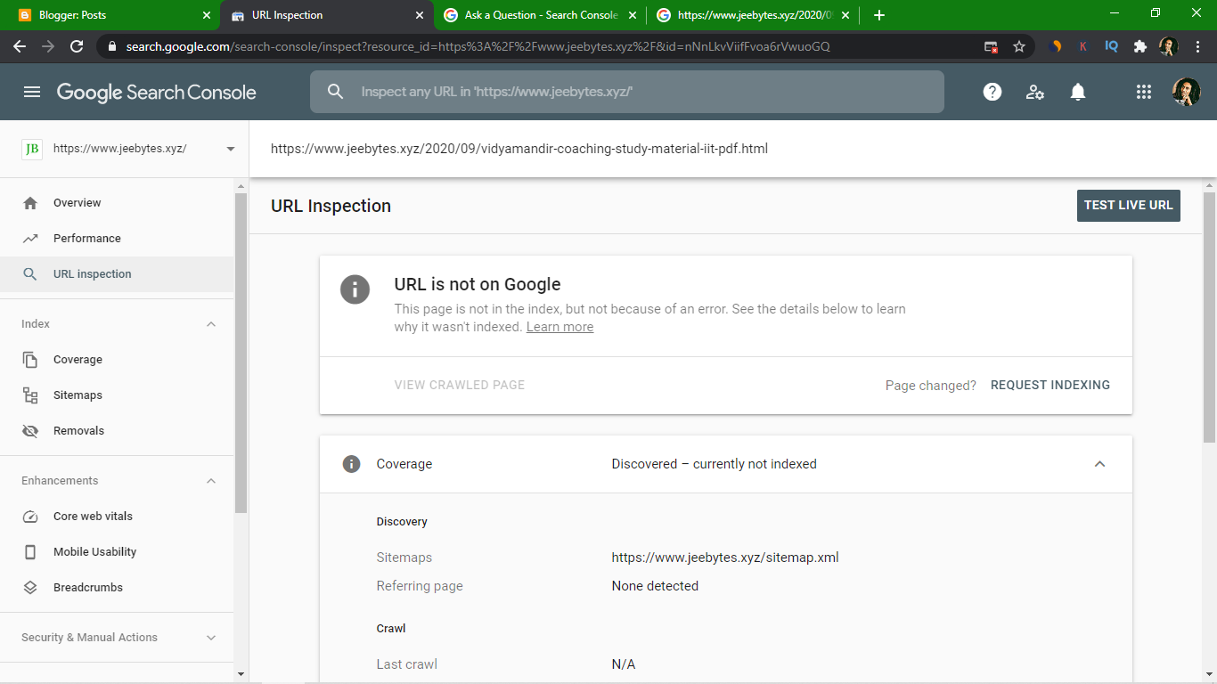
Task: Collapse the Enhancements section
Action: click(211, 480)
